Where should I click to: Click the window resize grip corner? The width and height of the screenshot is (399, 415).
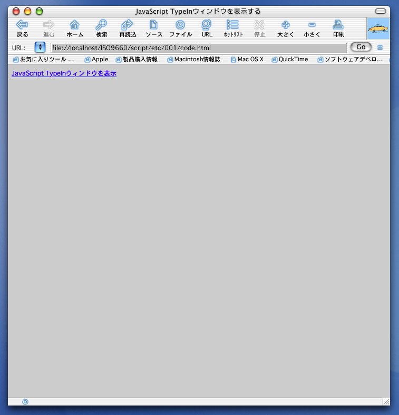(386, 402)
